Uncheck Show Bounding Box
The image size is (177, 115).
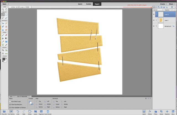(x=10, y=105)
